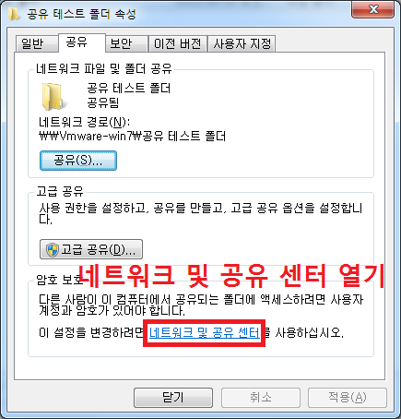Switch to the 사용자 지정 tab
The image size is (401, 419).
[x=242, y=43]
